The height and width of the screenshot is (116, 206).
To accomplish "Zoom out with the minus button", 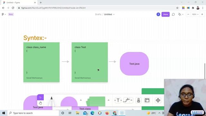I will (x=188, y=14).
